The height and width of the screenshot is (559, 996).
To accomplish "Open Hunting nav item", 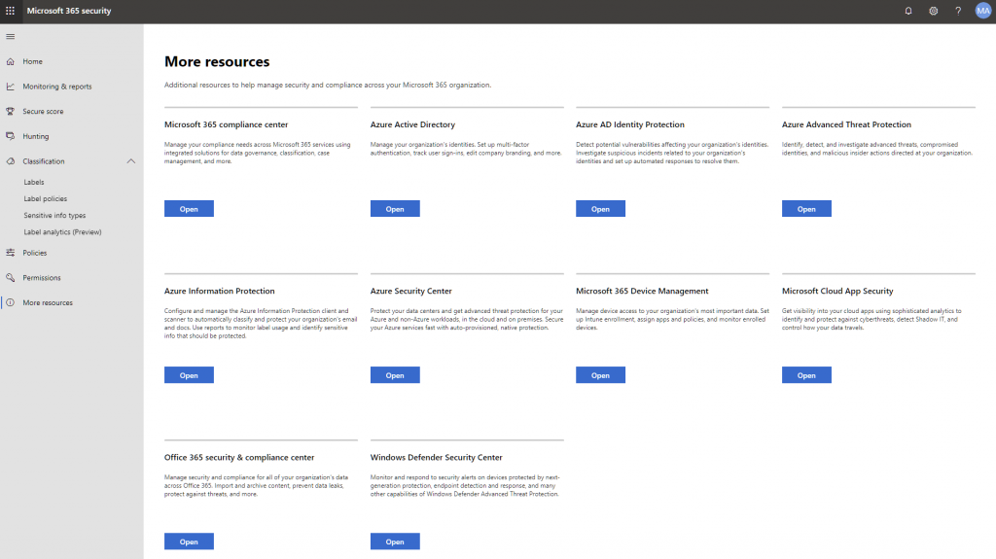I will (x=36, y=136).
